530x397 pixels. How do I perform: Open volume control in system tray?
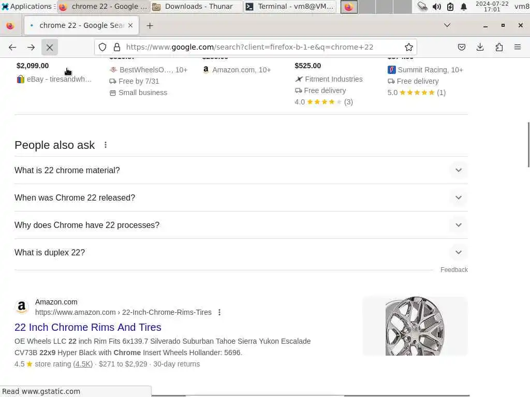pos(437,6)
